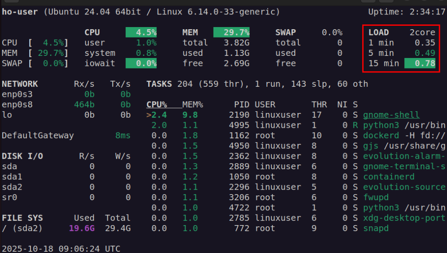Sort processes by the CPU% column
This screenshot has height=253, width=447.
pyautogui.click(x=157, y=104)
